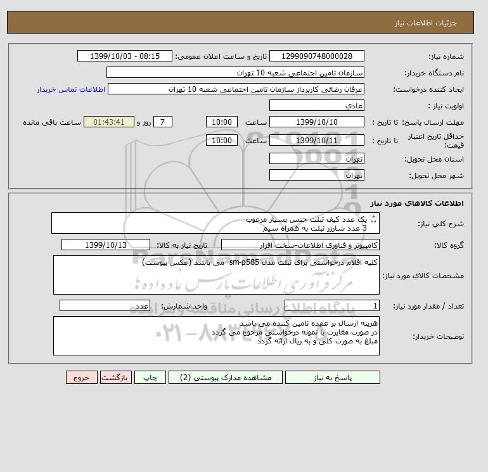Click the priority field 'عادي'
Viewport: 488px width, 472px height.
coord(316,105)
